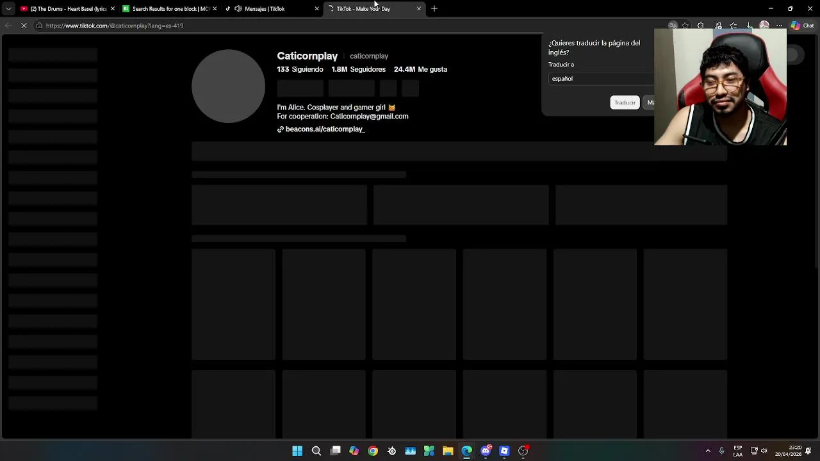Open the browser tab search chevron
Viewport: 820px width, 461px height.
pos(8,8)
